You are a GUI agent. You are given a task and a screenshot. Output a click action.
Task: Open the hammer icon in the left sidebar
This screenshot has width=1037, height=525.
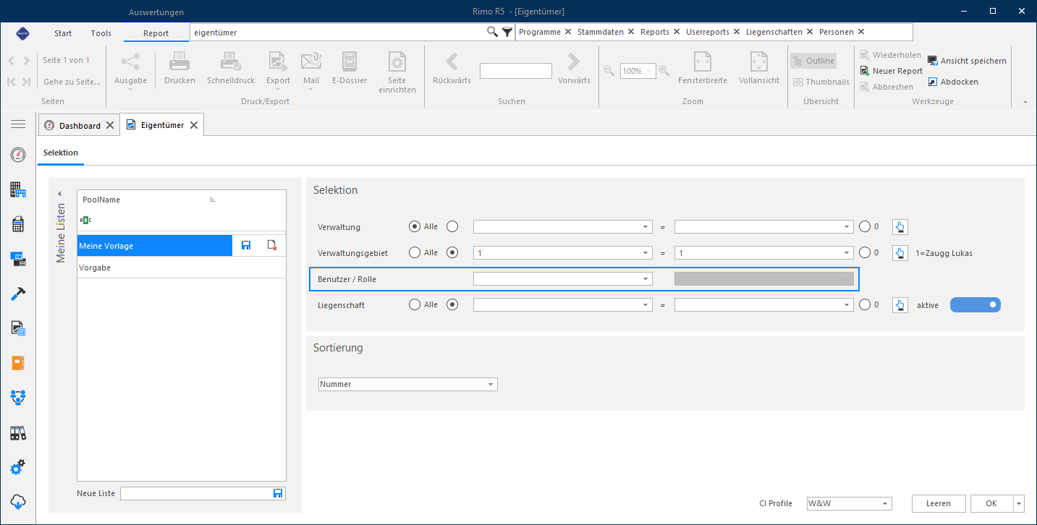[x=18, y=294]
